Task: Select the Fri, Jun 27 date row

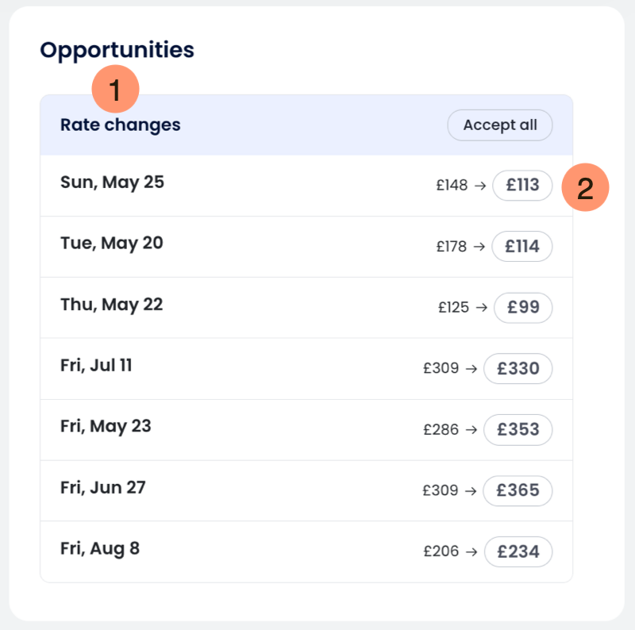Action: (103, 487)
